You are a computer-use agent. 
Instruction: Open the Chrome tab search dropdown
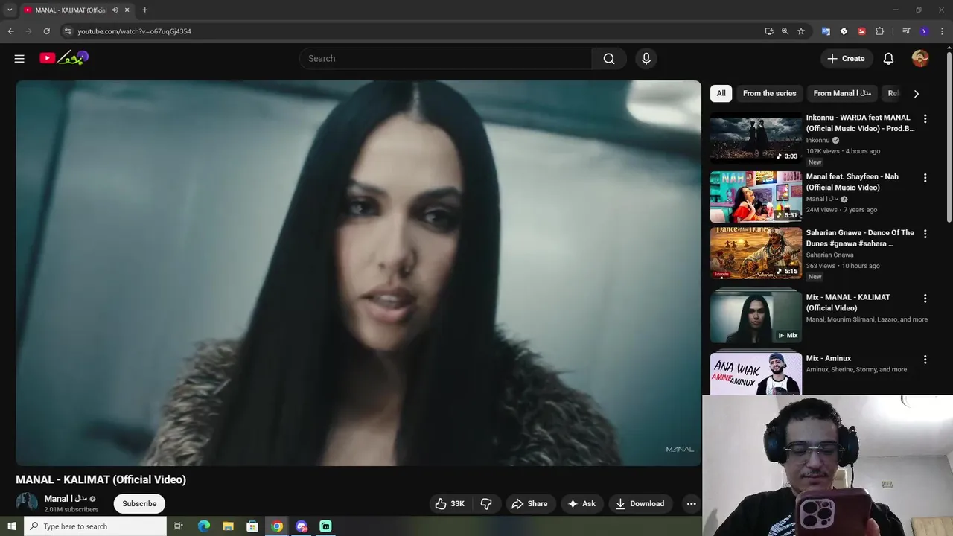pyautogui.click(x=10, y=10)
